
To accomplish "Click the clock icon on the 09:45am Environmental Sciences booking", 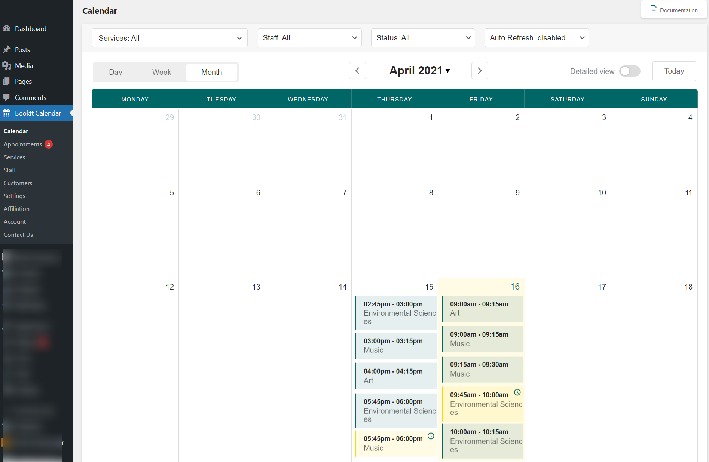I will 517,393.
